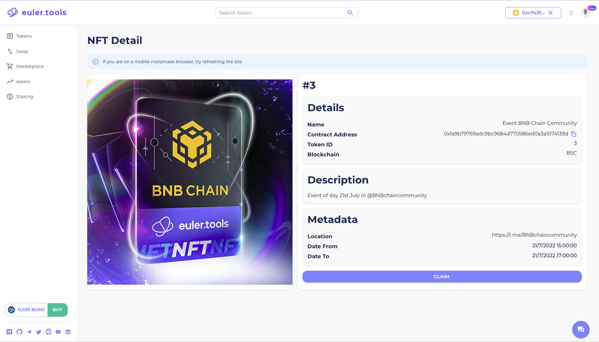This screenshot has height=342, width=599.
Task: Click the 21/7/2022 17:00:00 date value
Action: [554, 256]
